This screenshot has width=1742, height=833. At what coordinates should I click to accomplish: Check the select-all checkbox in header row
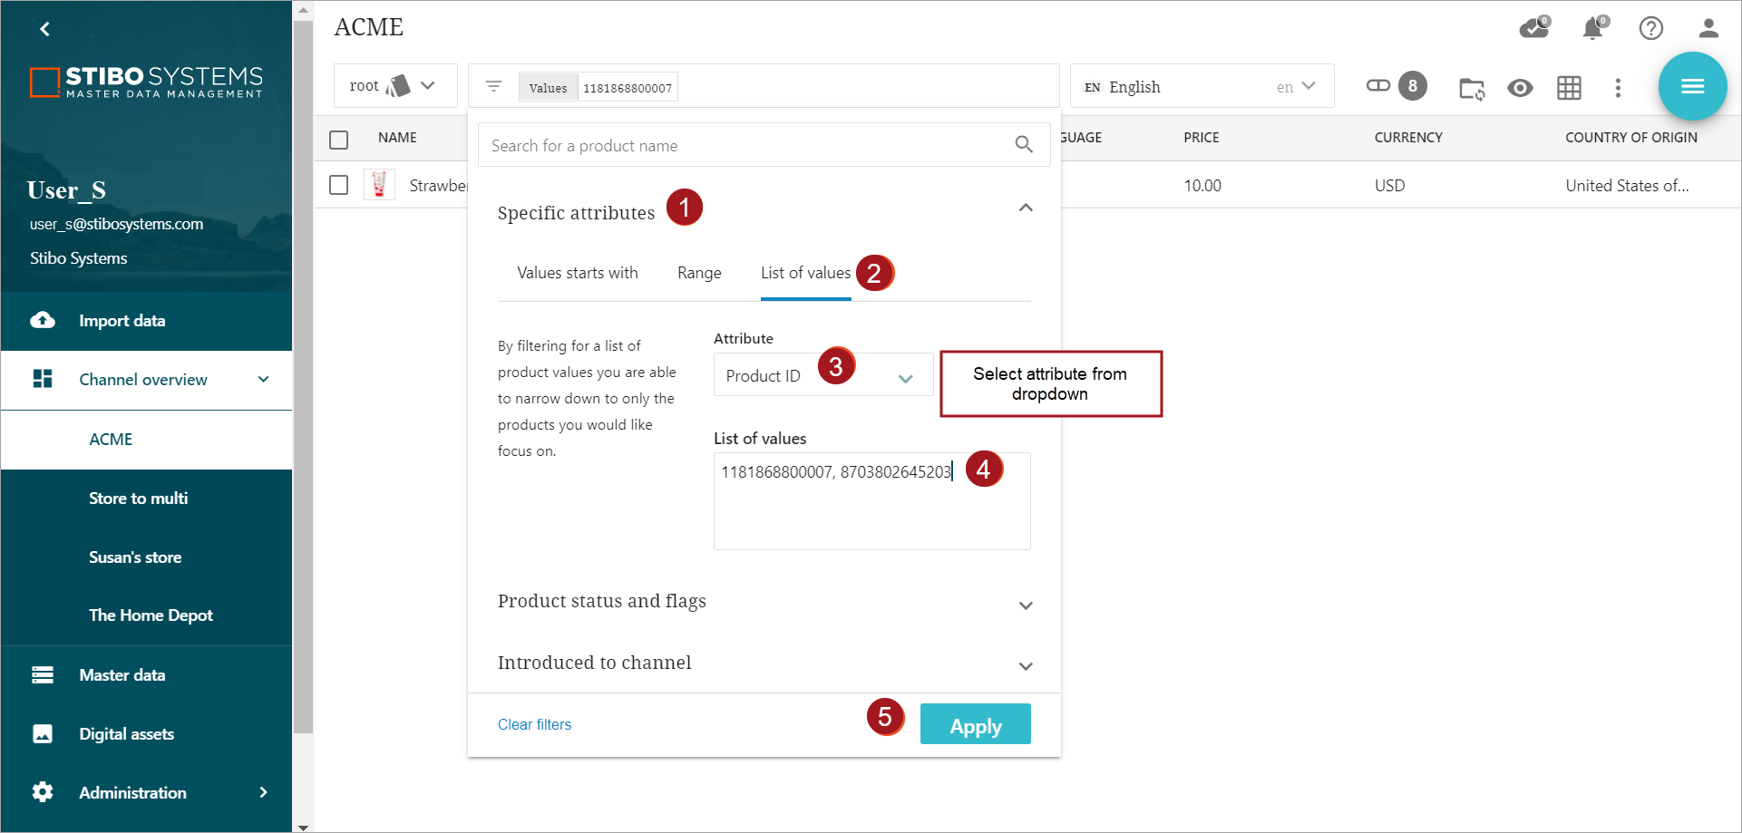click(x=339, y=139)
